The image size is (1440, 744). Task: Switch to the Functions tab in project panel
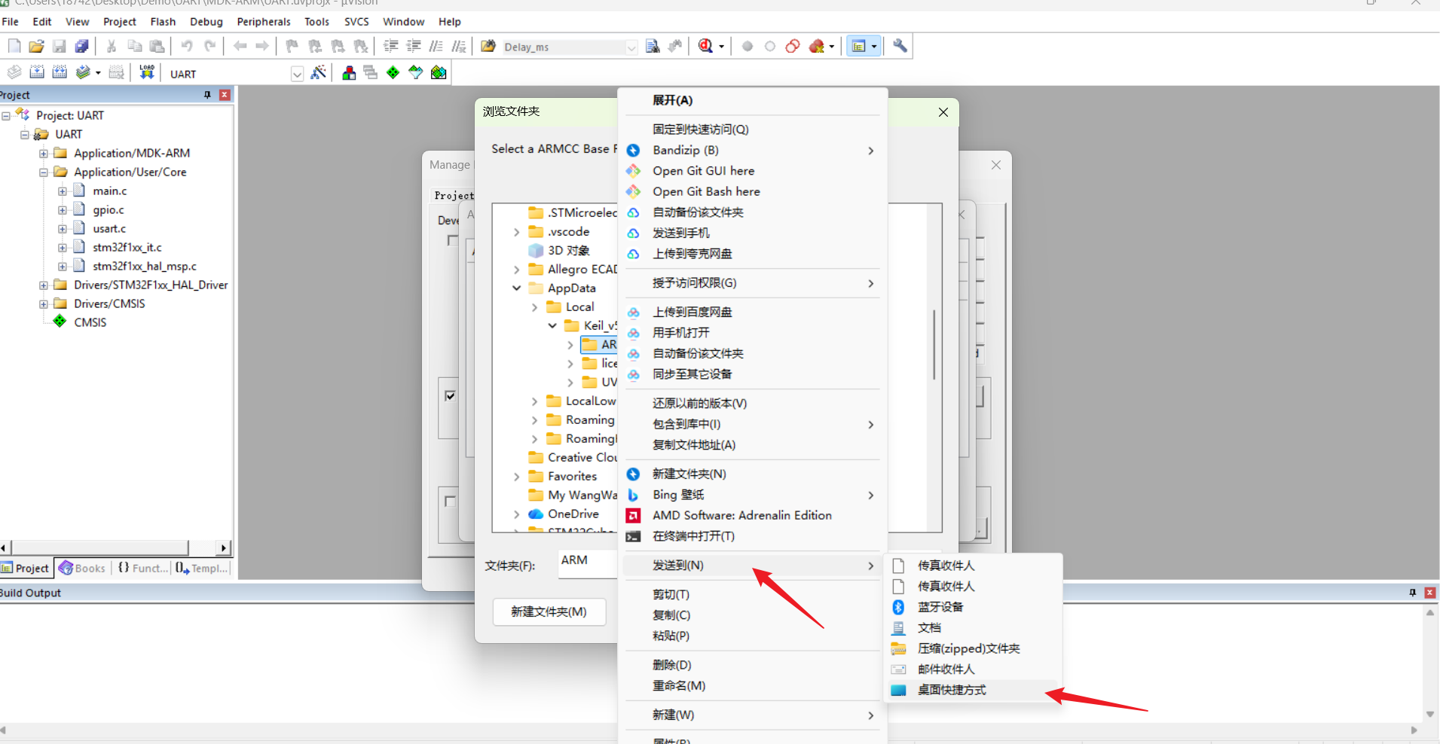(143, 569)
